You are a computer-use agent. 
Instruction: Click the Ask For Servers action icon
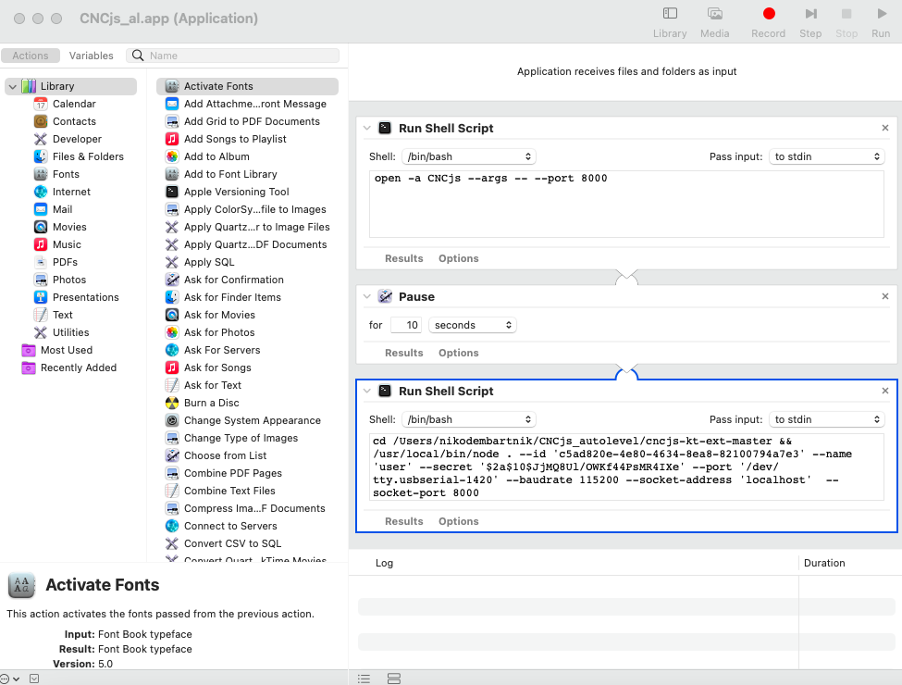172,350
